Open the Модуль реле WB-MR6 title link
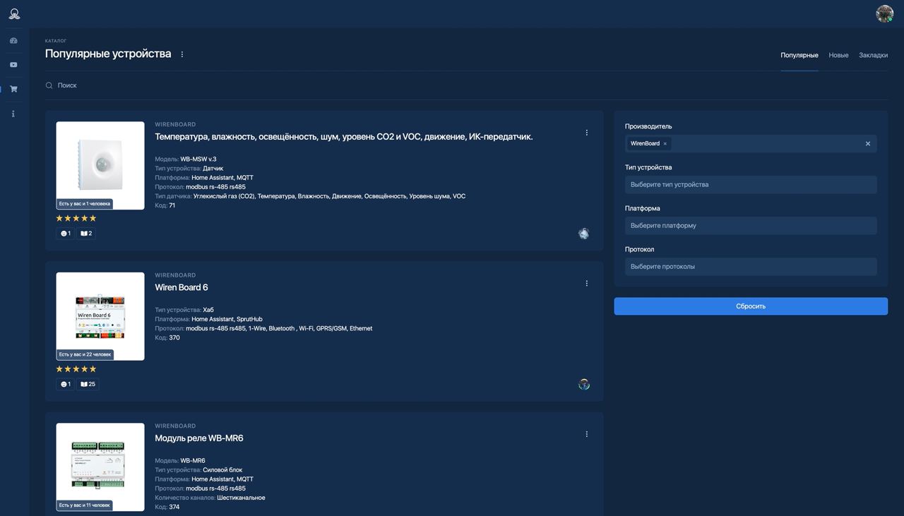The width and height of the screenshot is (904, 516). [x=199, y=438]
